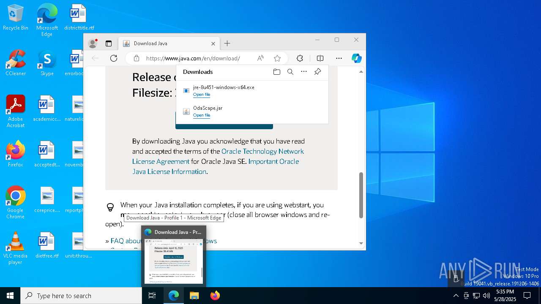This screenshot has width=541, height=304.
Task: Click the browser back arrow
Action: (96, 58)
